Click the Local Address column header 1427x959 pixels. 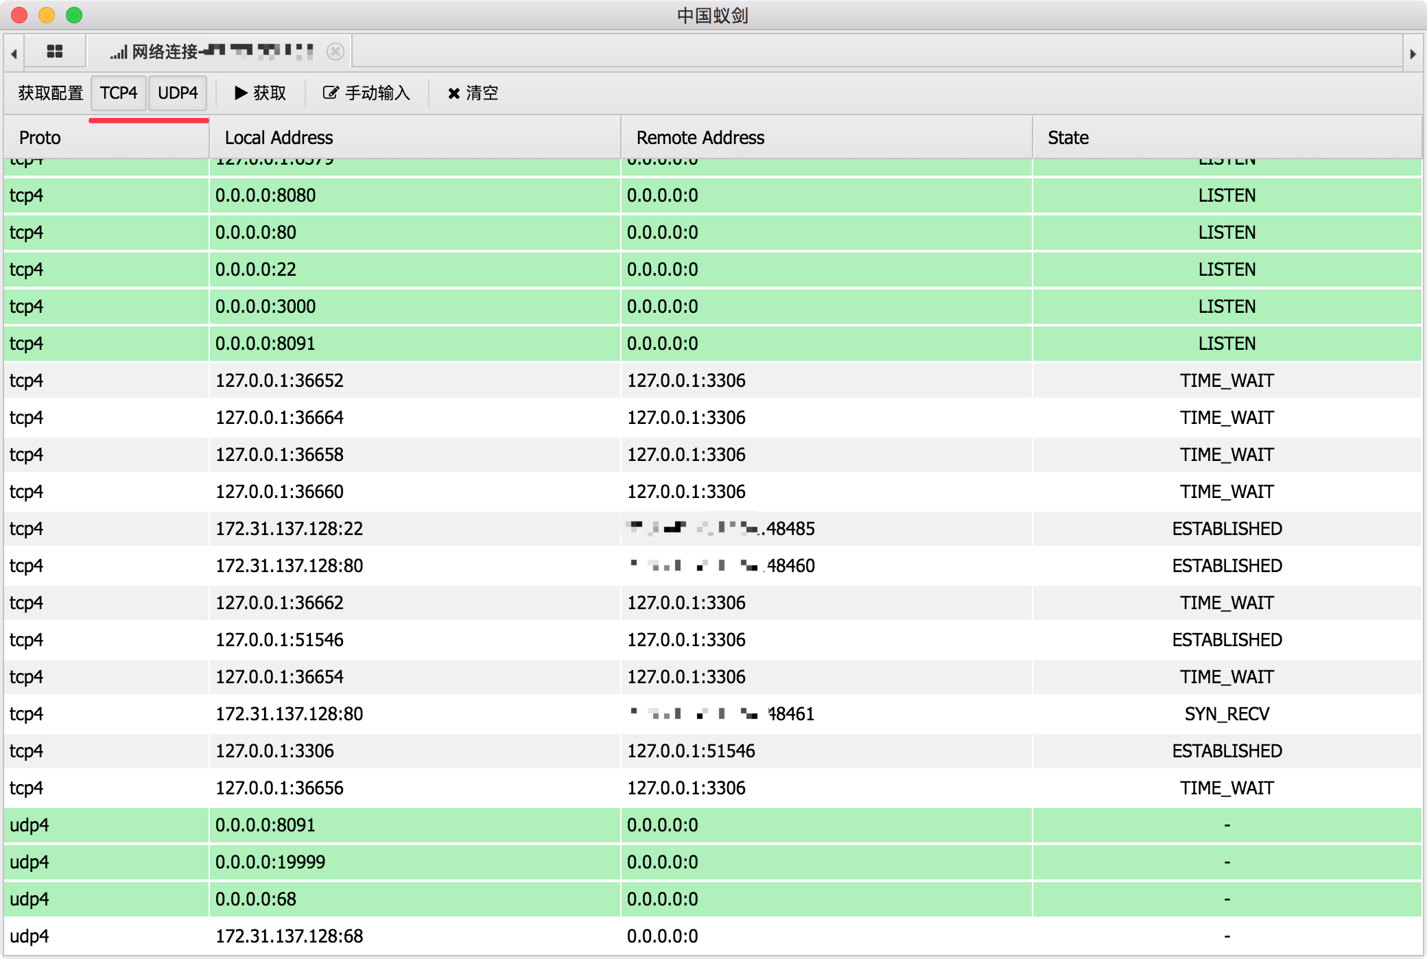[278, 137]
